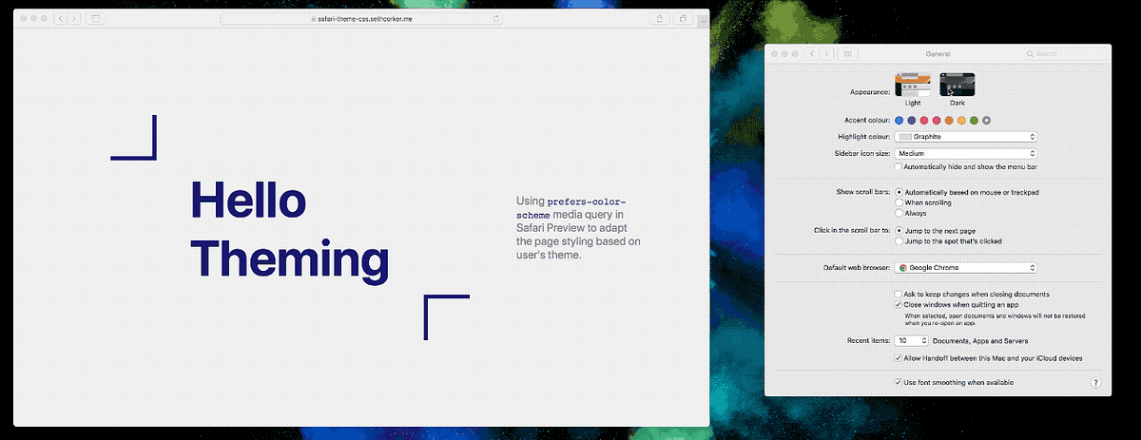Screen dimensions: 1141x440
Task: Show all tabs in Safari
Action: [x=684, y=19]
